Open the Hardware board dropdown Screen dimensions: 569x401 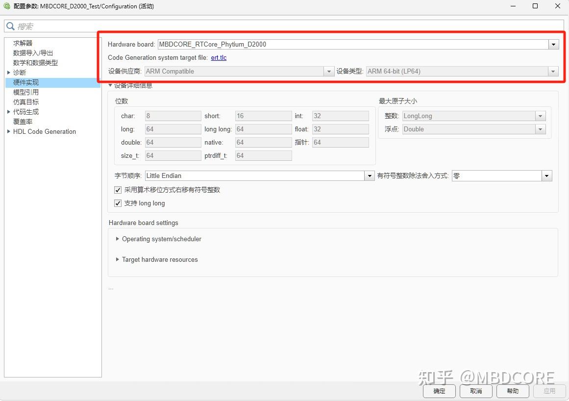click(x=553, y=44)
